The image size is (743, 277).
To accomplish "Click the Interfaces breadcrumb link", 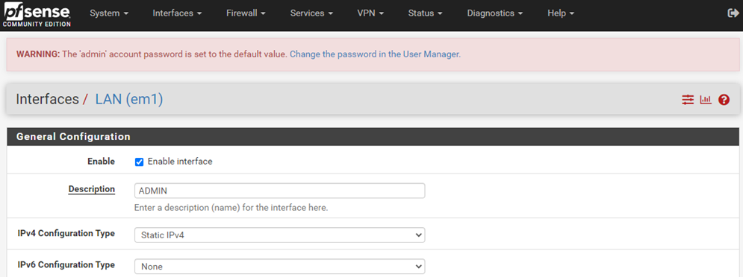I will pos(47,99).
